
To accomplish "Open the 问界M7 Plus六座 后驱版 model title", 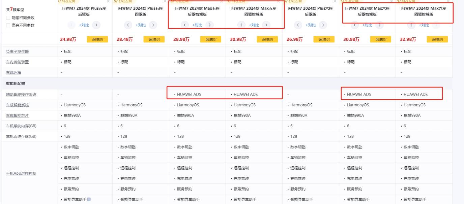I will coord(311,11).
